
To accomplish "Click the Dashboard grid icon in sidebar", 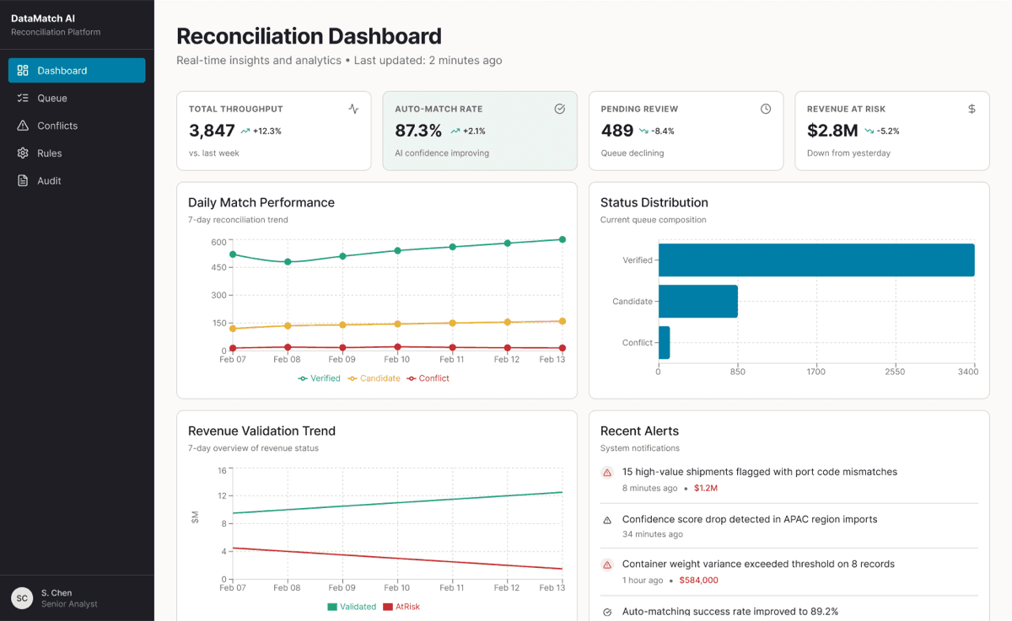I will click(23, 71).
